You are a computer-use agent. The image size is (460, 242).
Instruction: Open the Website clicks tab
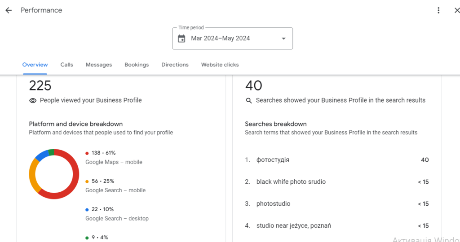click(220, 65)
